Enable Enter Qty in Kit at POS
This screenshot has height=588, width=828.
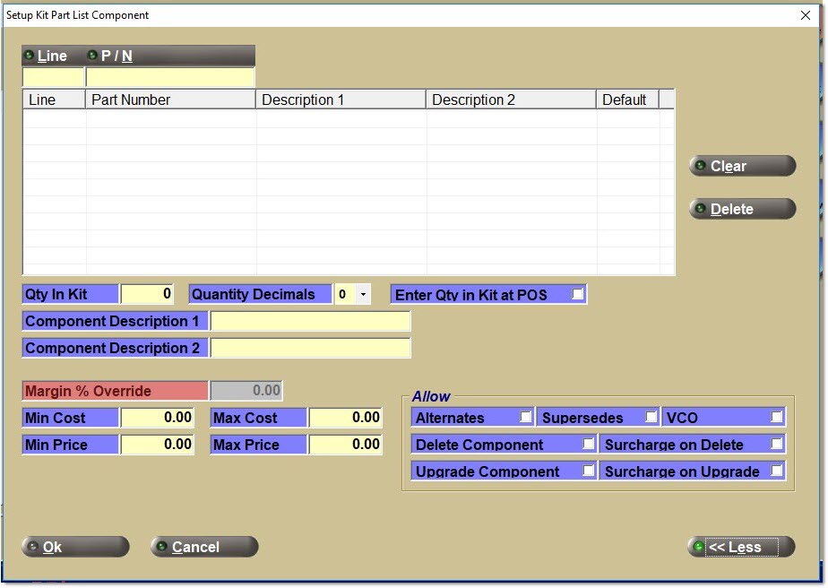click(x=578, y=294)
